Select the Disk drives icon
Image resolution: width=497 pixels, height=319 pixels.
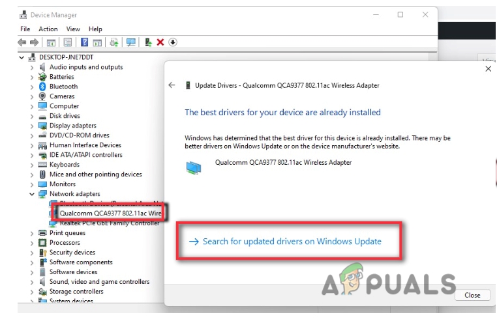[42, 117]
